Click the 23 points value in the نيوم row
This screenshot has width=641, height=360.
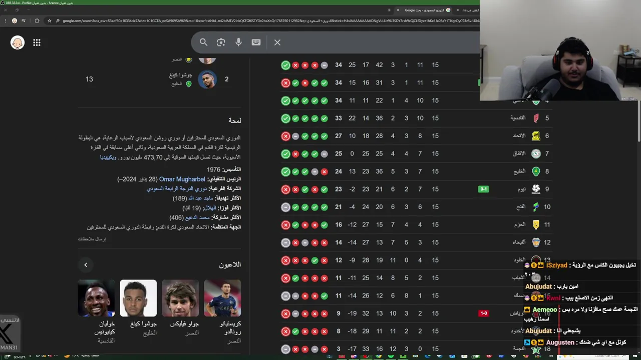click(339, 189)
